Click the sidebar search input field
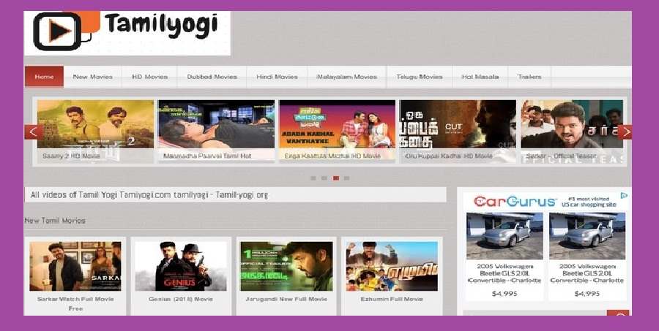Image resolution: width=659 pixels, height=331 pixels. click(x=535, y=313)
